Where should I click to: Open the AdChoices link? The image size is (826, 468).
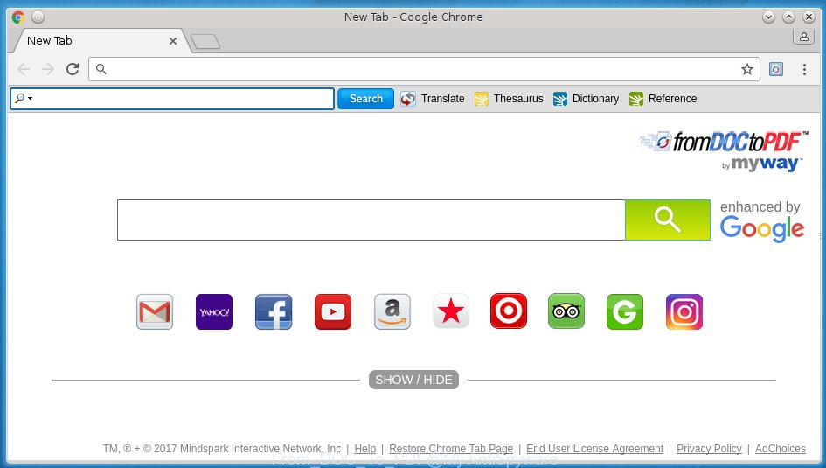click(x=781, y=449)
